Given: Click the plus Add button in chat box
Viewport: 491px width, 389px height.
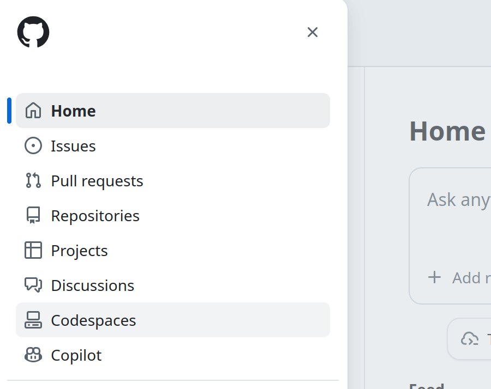Looking at the screenshot, I should [435, 278].
